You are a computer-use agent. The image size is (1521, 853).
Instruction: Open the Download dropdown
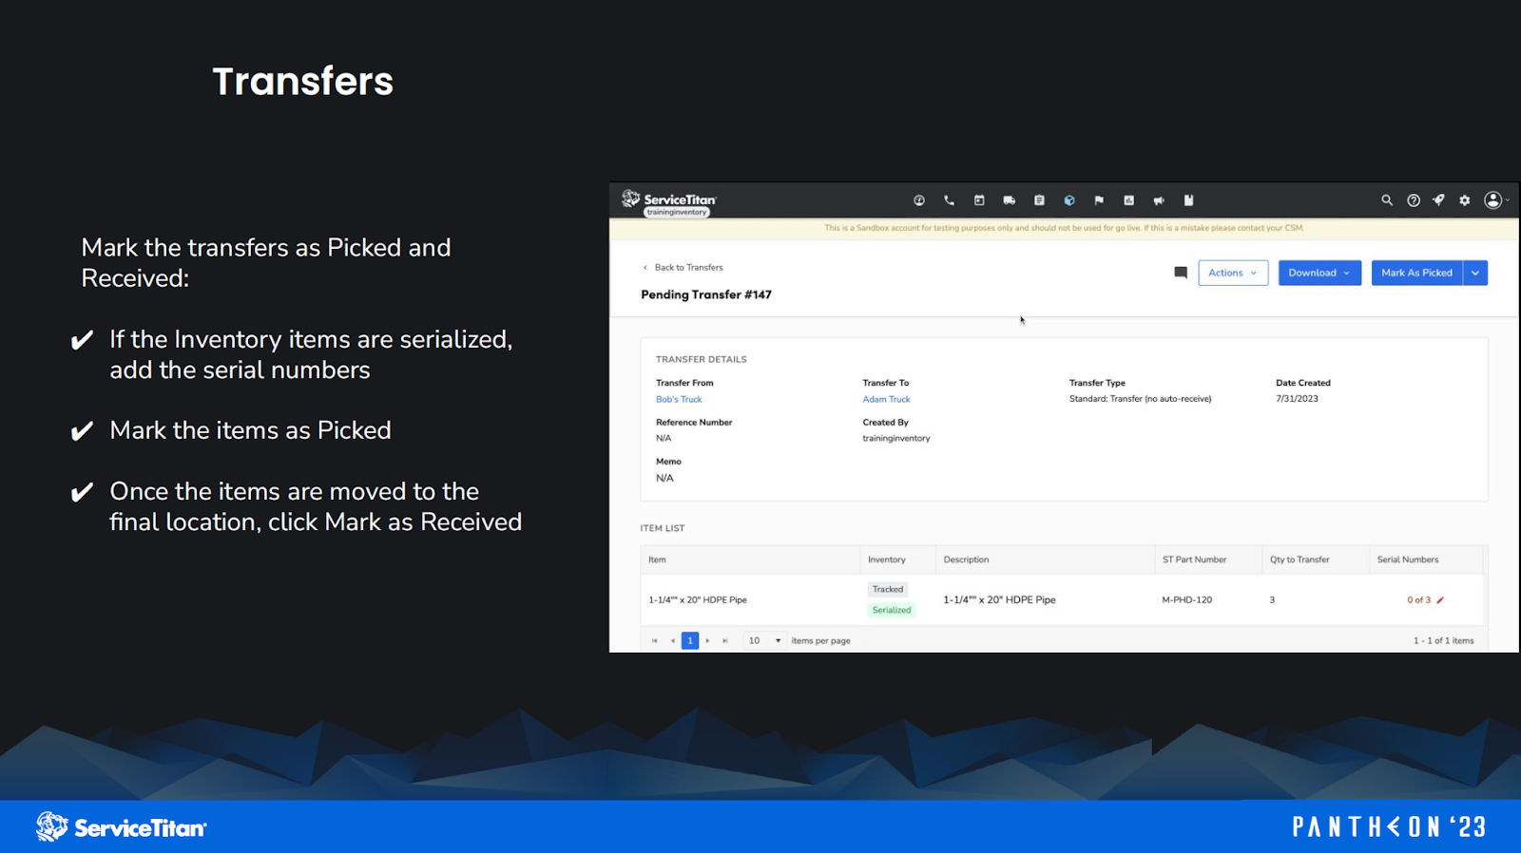tap(1319, 273)
